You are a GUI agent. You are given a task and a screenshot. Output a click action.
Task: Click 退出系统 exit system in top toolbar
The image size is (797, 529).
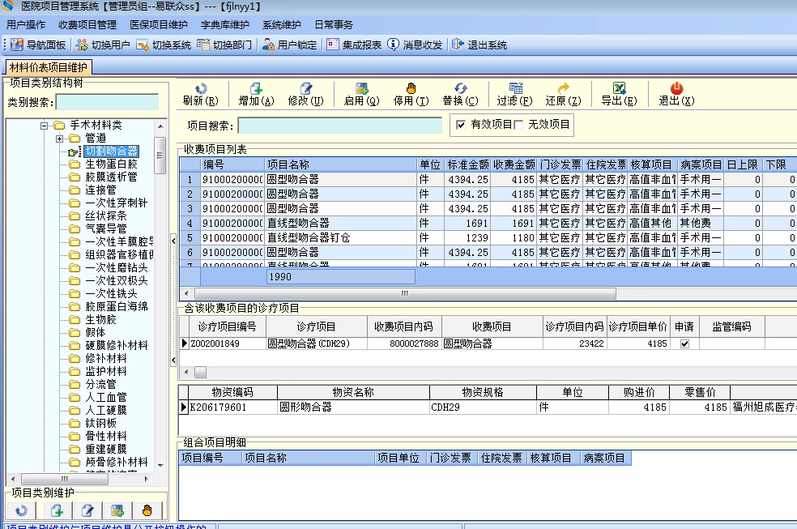(479, 45)
